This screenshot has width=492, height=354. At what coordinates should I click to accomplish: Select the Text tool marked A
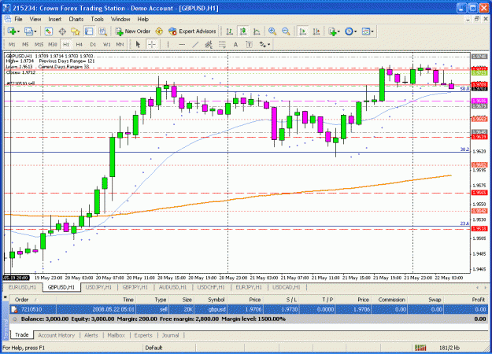click(x=235, y=45)
